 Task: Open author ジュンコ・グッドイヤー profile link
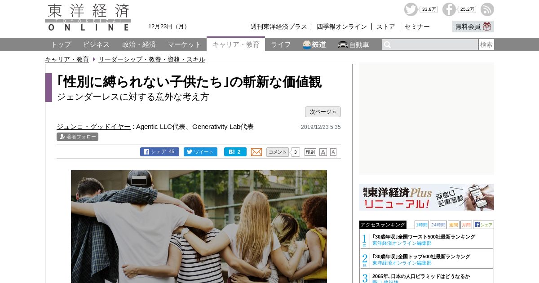[x=93, y=127]
